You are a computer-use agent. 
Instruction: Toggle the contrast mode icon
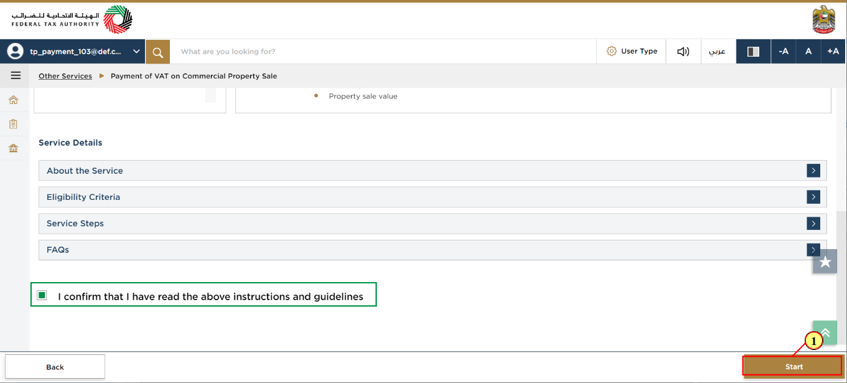tap(753, 52)
